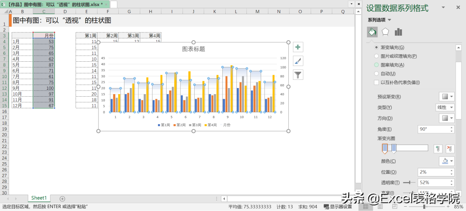
Task: Click the 透明度 transparency slider
Action: [409, 183]
